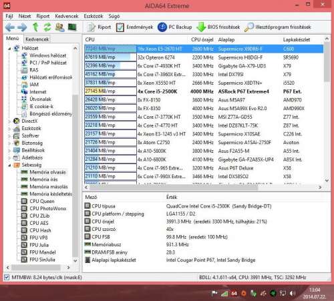Expand the DirectX tree node

pos(9,121)
